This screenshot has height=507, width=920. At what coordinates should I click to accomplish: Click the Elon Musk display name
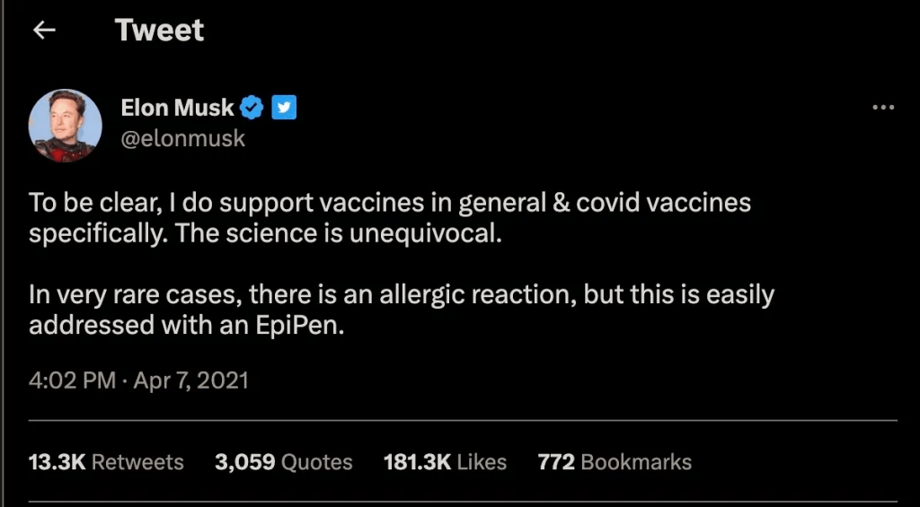click(x=177, y=109)
